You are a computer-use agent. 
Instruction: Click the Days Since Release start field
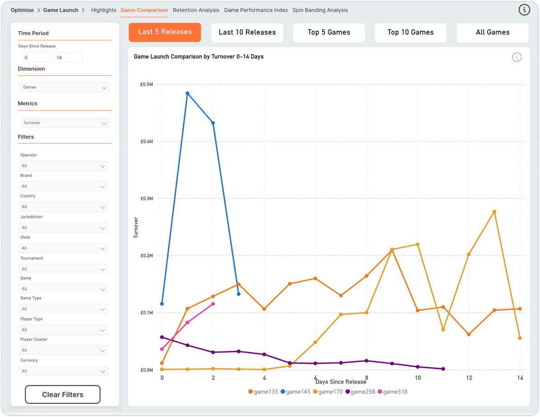pos(36,57)
